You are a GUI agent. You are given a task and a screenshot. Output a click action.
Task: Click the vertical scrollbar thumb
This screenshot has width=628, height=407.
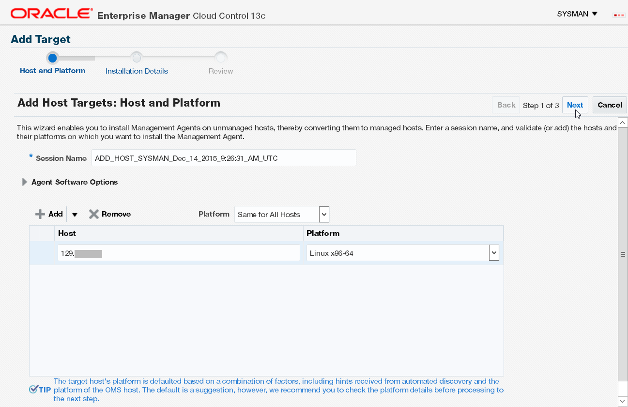tap(623, 254)
